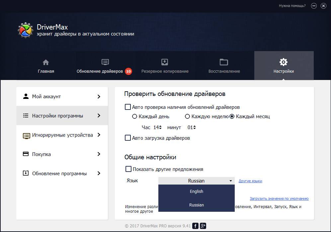Click the DriverMax gear logo icon
This screenshot has height=232, width=331.
[25, 31]
